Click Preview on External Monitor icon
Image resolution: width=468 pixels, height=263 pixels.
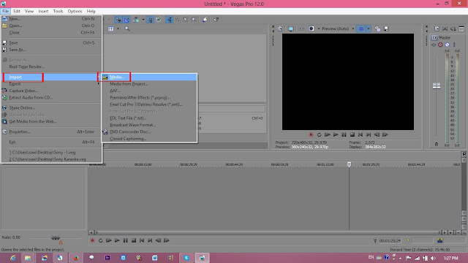pyautogui.click(x=291, y=29)
